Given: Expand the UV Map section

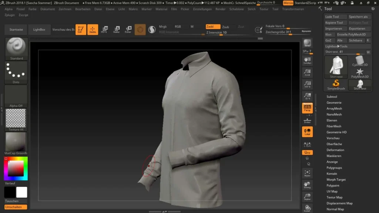Looking at the screenshot, I should pyautogui.click(x=332, y=192).
